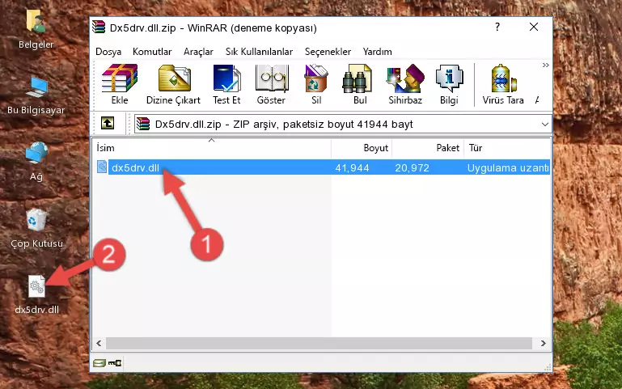
Task: Sort by the Boyut column header
Action: click(x=362, y=148)
